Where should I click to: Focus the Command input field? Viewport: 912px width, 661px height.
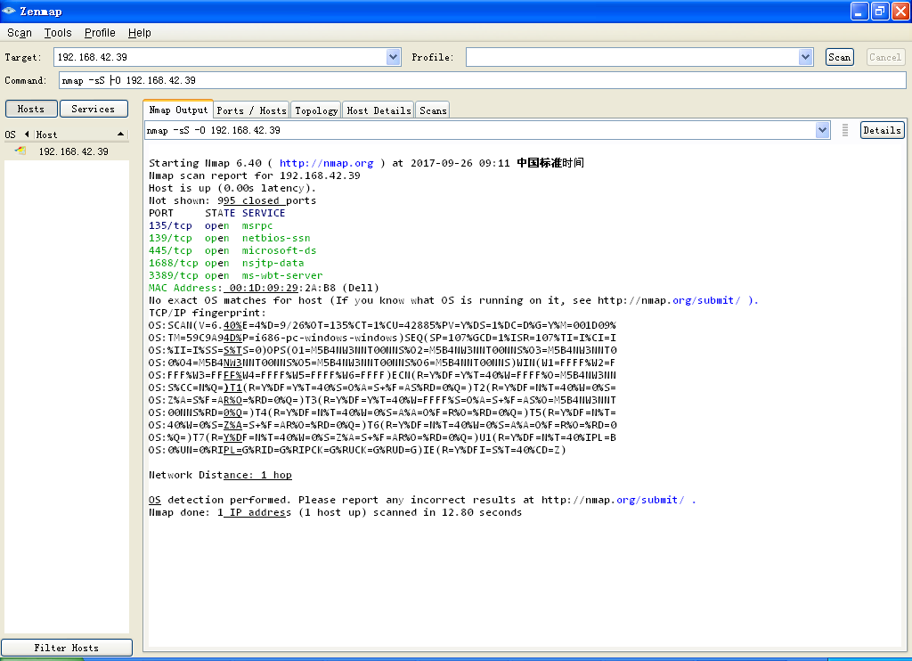[x=482, y=80]
